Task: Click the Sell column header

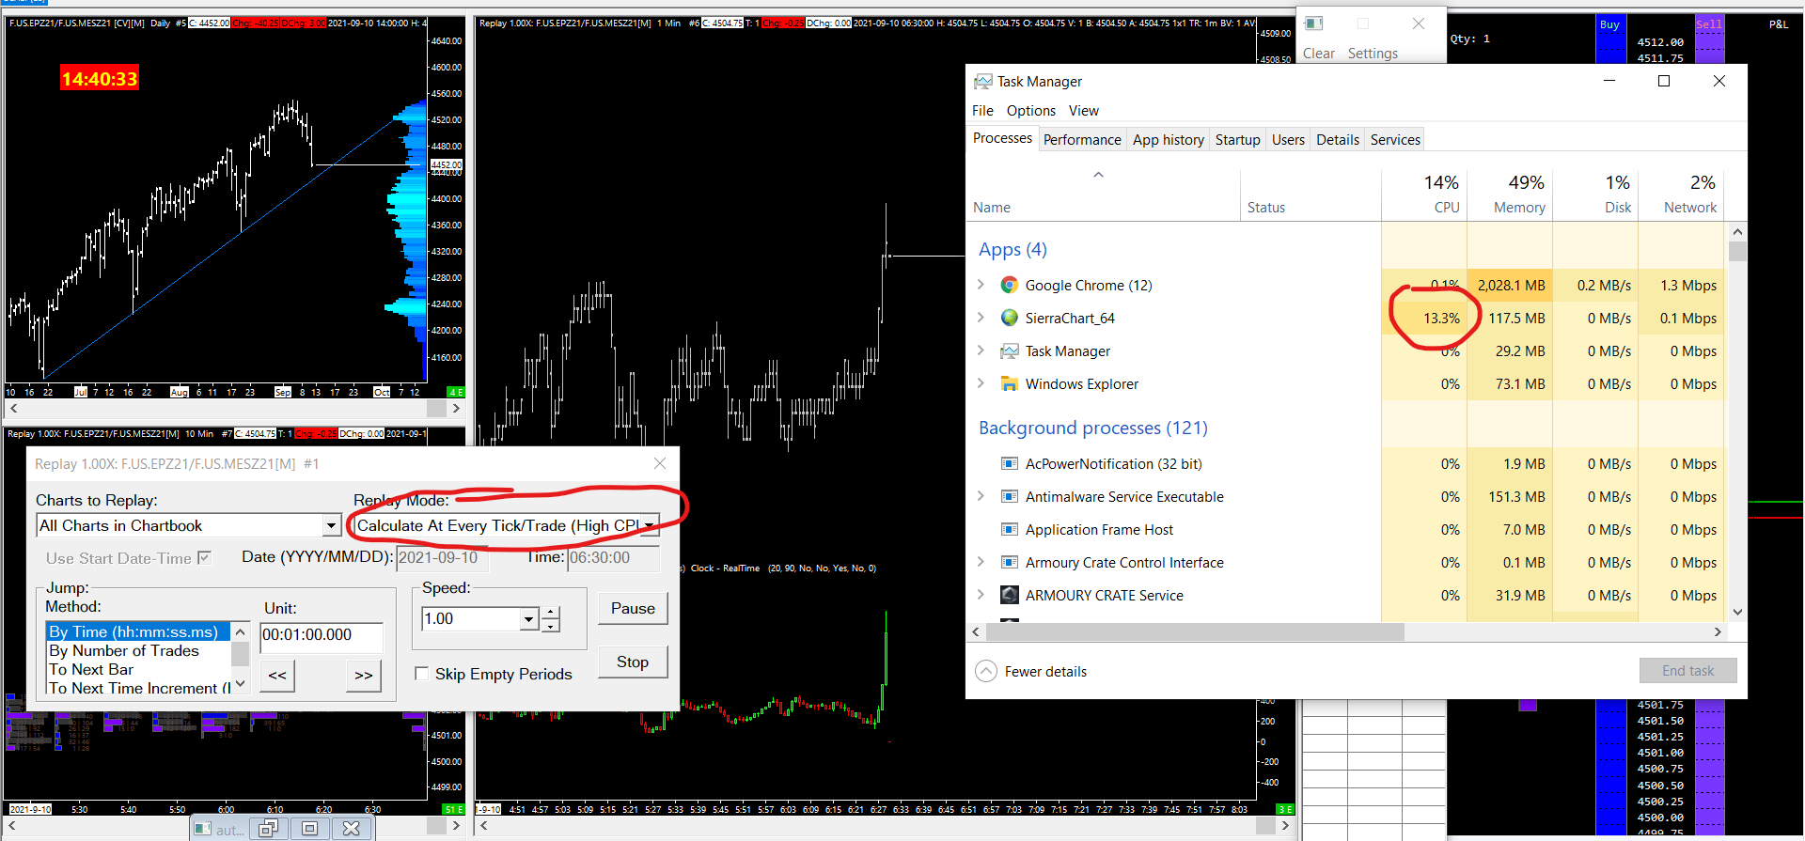Action: 1709,24
